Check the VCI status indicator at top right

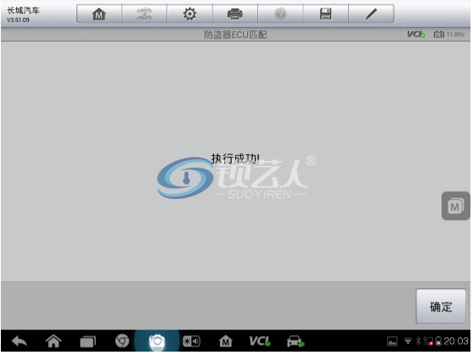point(416,34)
